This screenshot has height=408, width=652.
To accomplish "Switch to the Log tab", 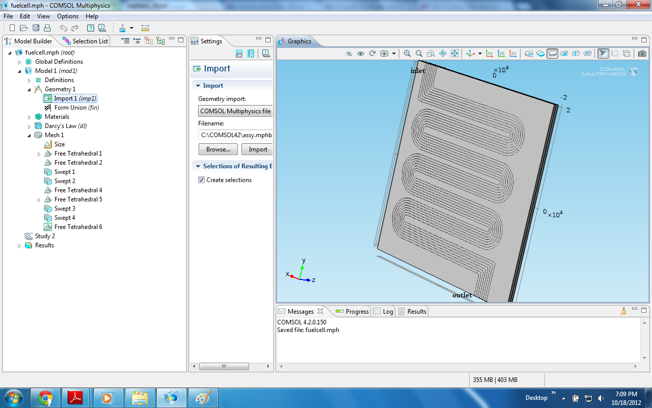I will tap(383, 311).
